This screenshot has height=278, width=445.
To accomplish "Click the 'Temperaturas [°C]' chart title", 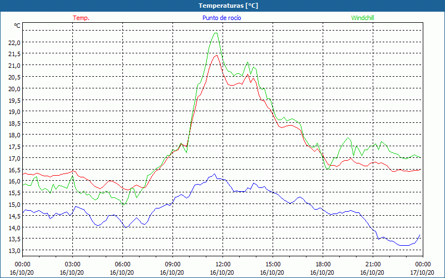I will (x=228, y=6).
